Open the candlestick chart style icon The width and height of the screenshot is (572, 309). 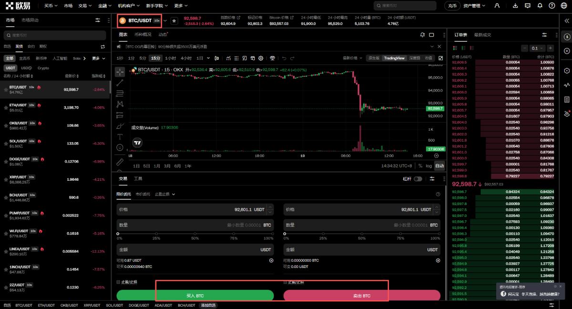coord(217,58)
